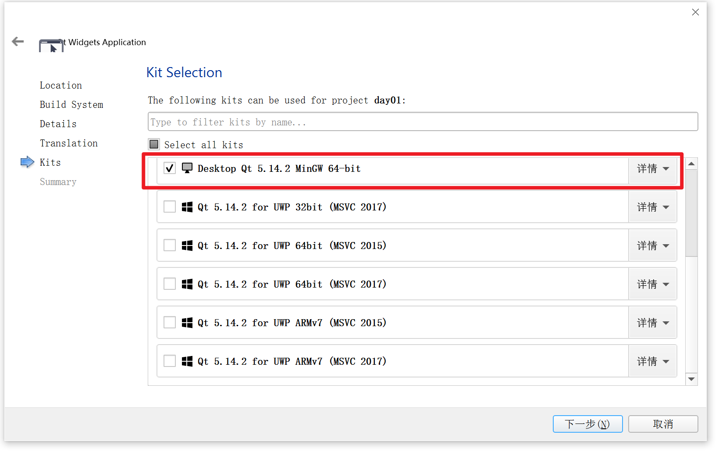Click the monitor icon for Desktop Qt kit
Image resolution: width=726 pixels, height=452 pixels.
pos(187,168)
